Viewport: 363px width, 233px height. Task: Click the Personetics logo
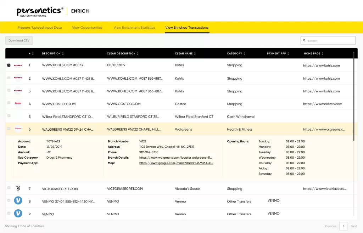(x=40, y=12)
